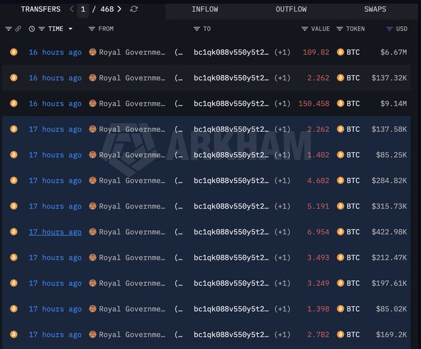Click the Royal Government entity icon in the 109.82 row
The image size is (421, 349).
coord(93,51)
